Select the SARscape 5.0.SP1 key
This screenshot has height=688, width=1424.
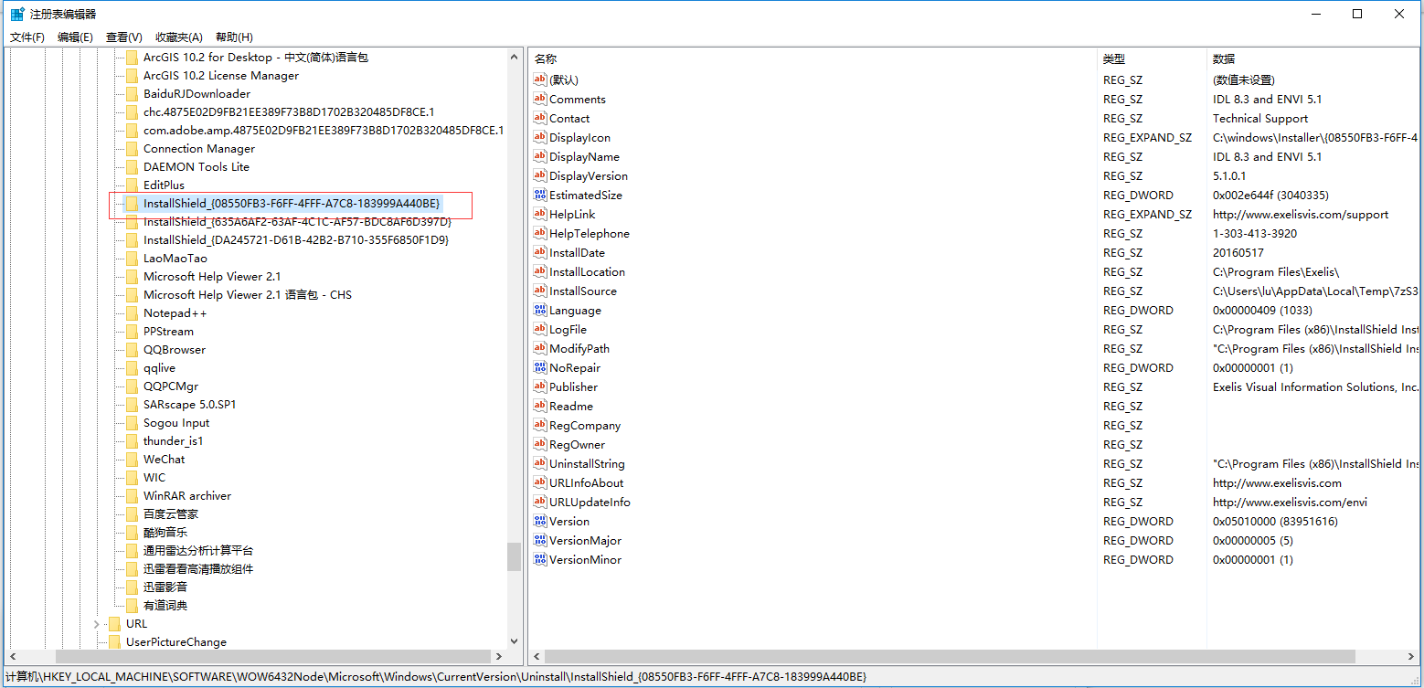tap(190, 405)
